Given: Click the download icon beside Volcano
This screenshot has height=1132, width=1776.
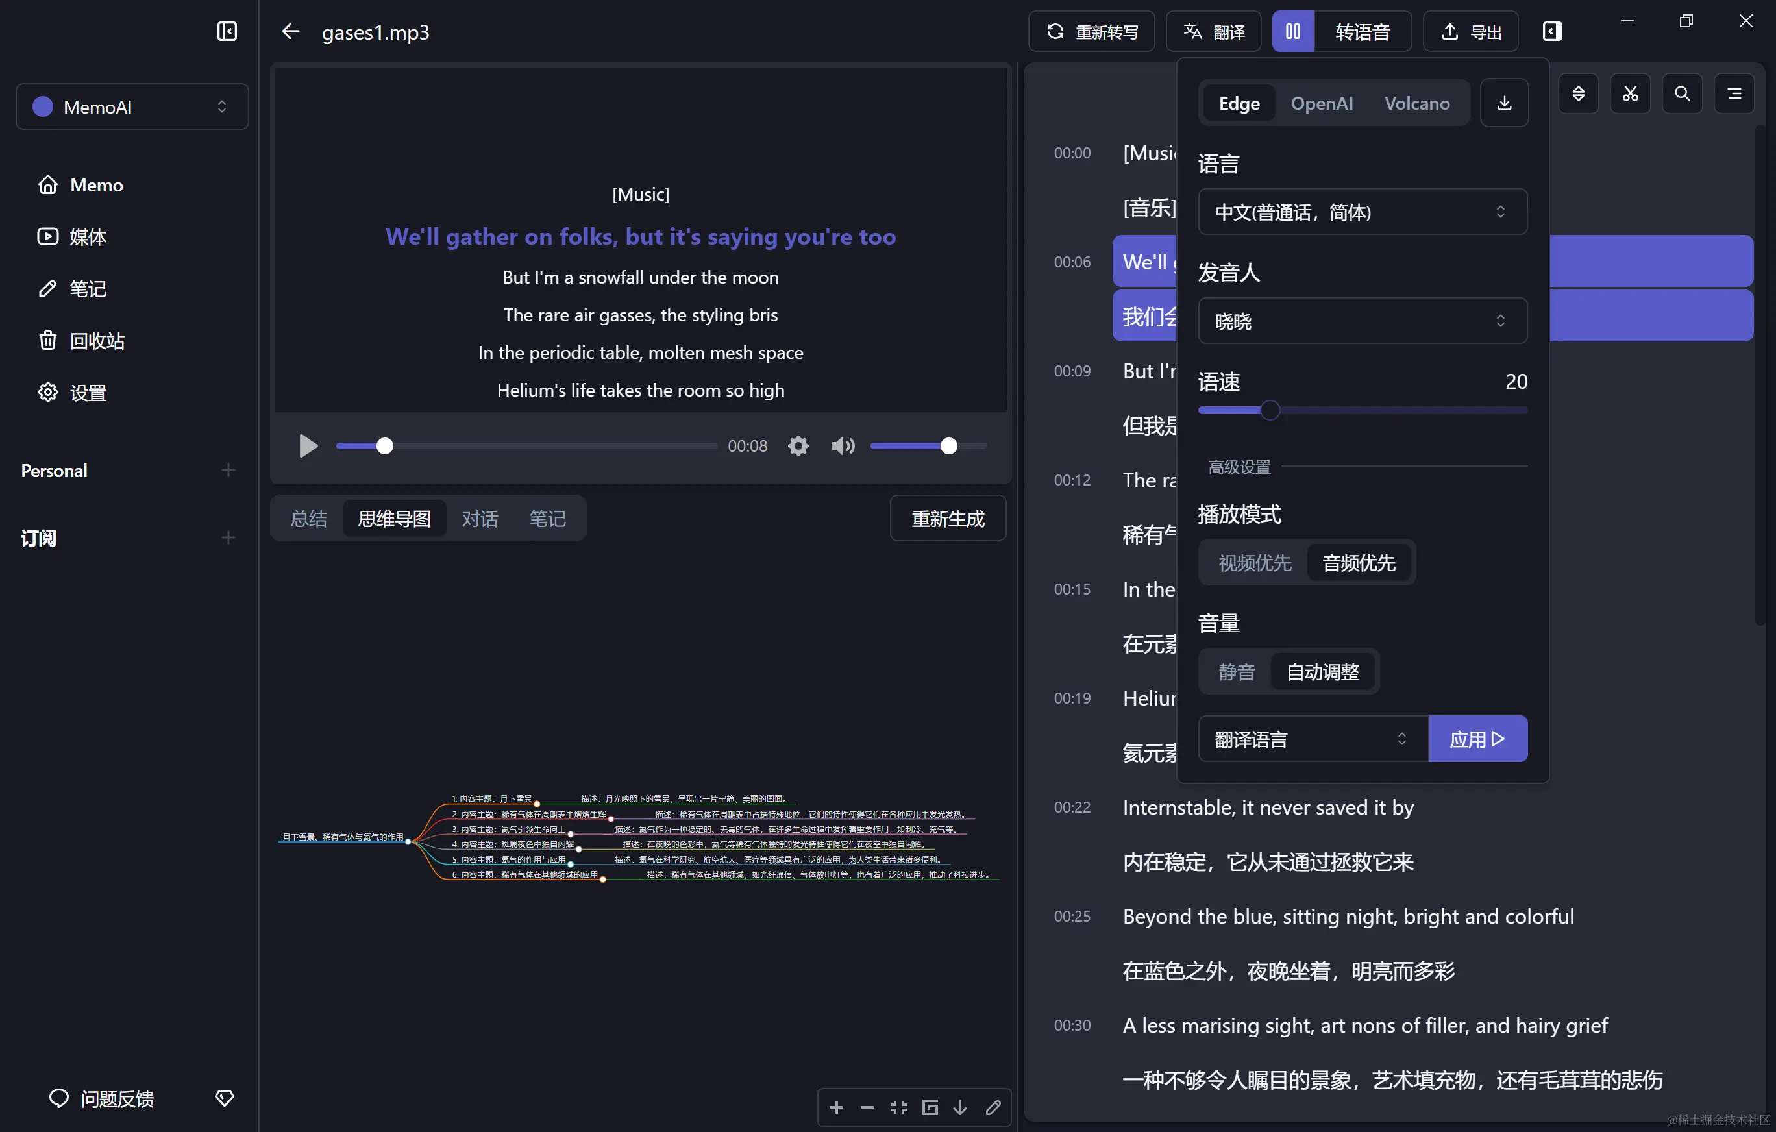Looking at the screenshot, I should point(1504,103).
